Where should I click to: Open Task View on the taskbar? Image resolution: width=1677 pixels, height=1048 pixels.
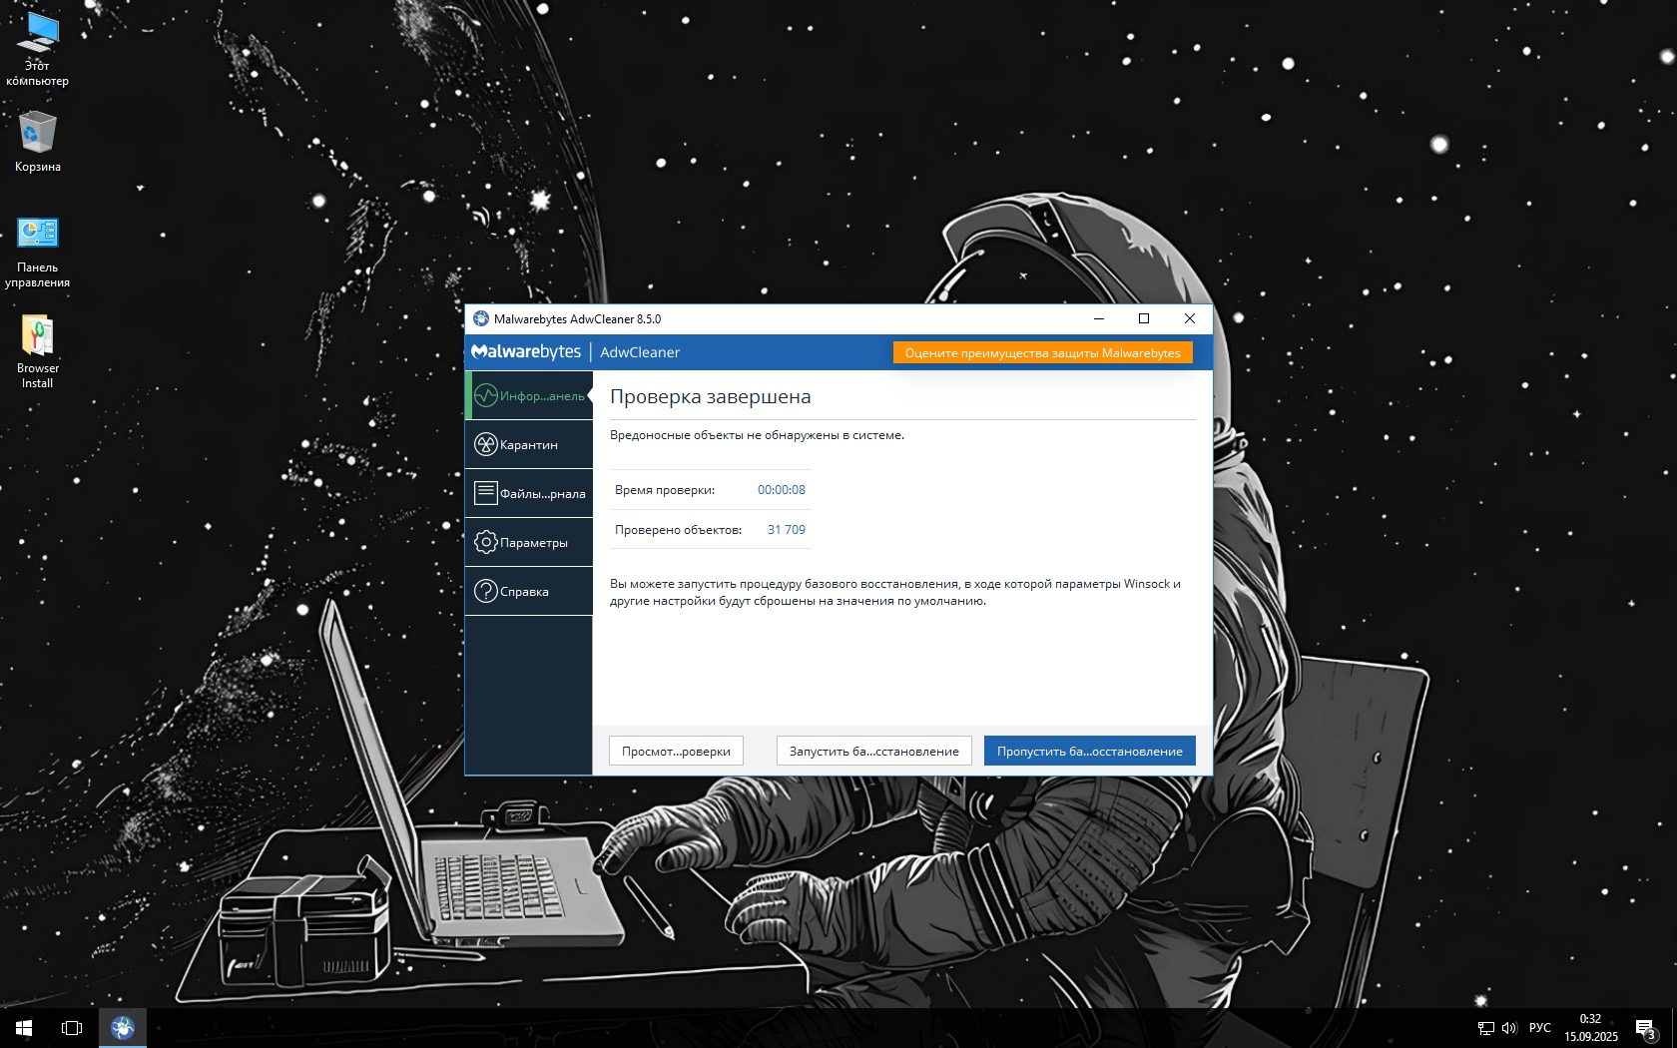72,1028
